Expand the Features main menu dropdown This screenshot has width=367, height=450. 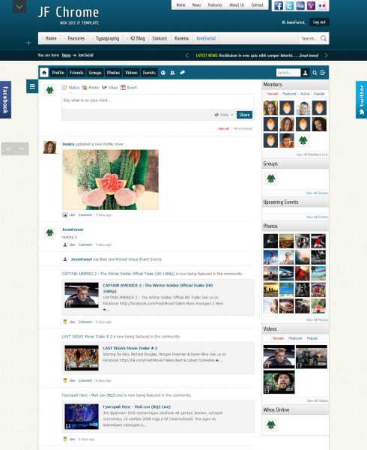(x=74, y=38)
